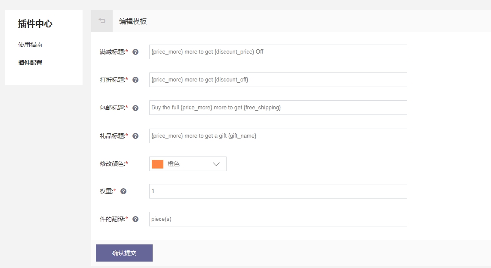Select 插件配置 in the sidebar
This screenshot has width=491, height=268.
[x=30, y=63]
